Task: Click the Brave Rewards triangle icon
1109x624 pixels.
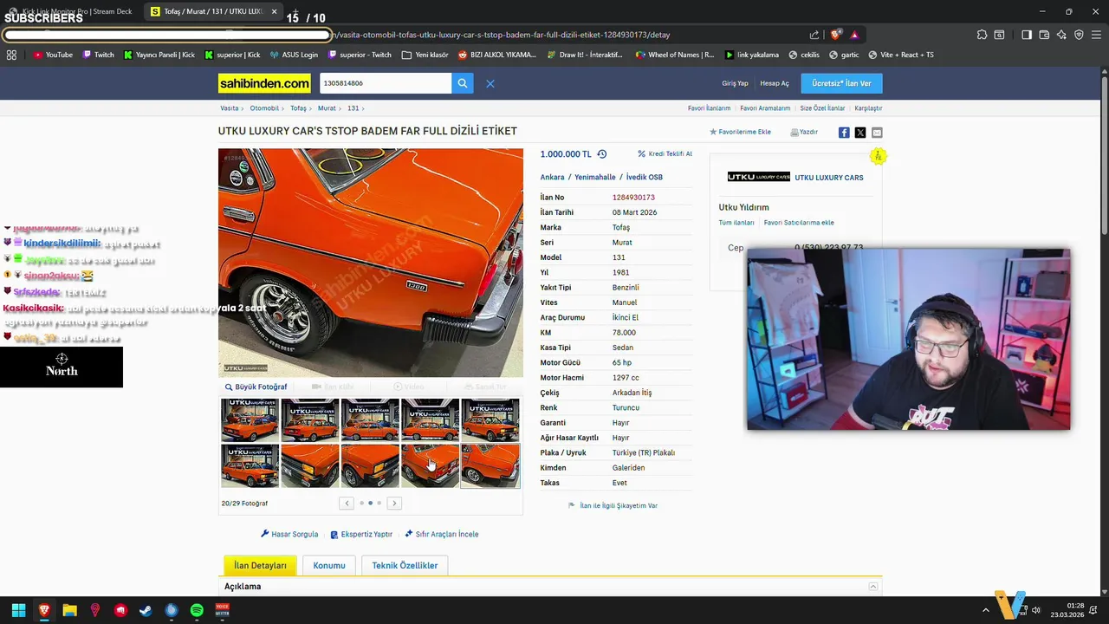Action: [854, 35]
